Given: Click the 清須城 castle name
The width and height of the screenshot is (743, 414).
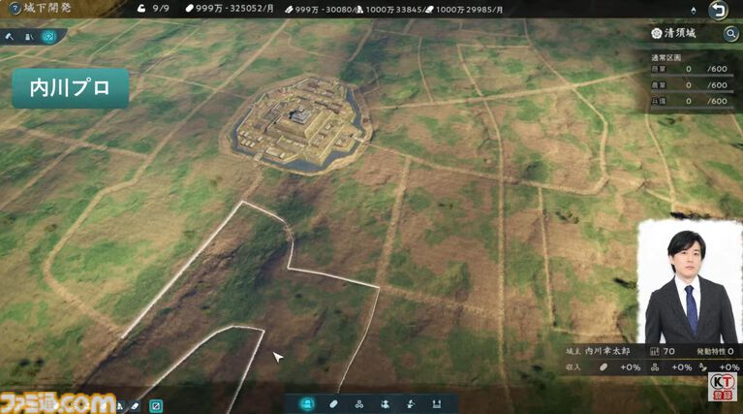Looking at the screenshot, I should (680, 33).
